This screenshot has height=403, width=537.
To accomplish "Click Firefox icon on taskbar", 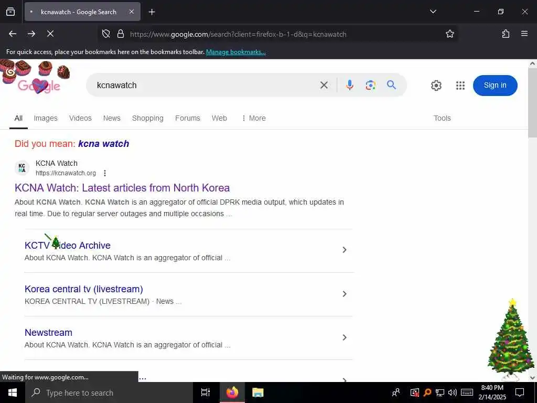I will (232, 393).
